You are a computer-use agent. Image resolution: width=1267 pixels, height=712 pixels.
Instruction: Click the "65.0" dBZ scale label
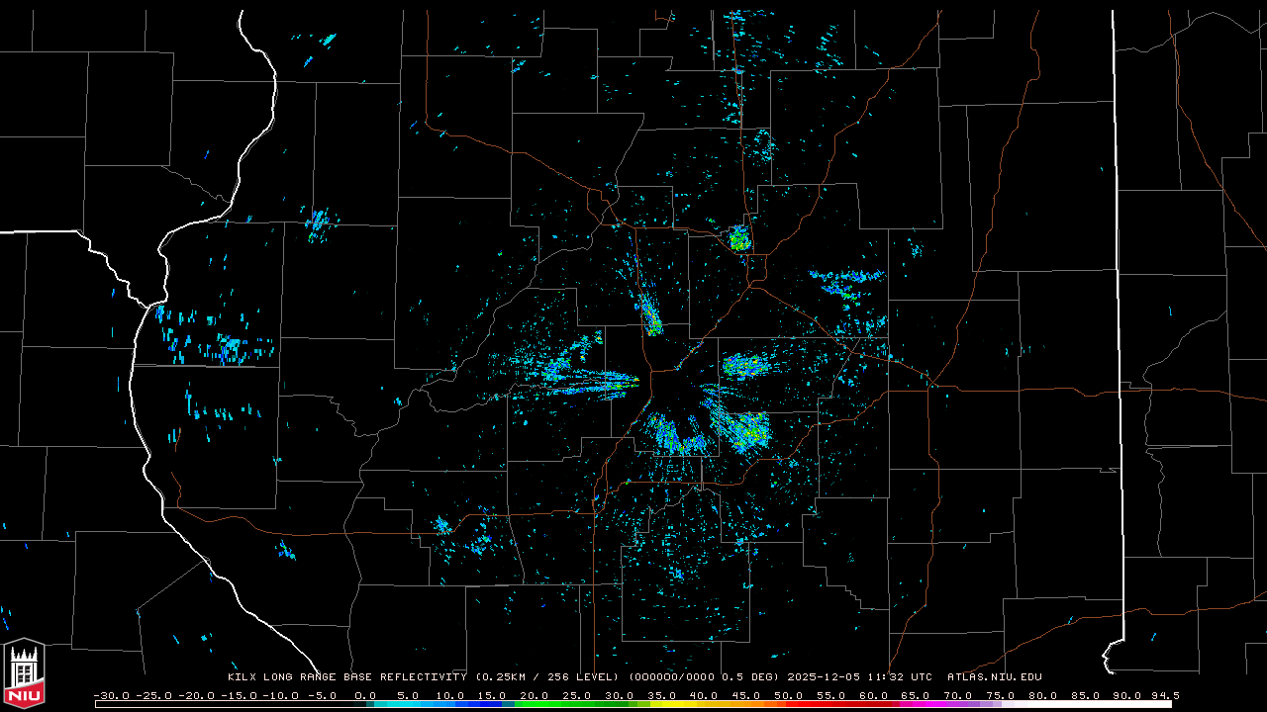(x=916, y=695)
